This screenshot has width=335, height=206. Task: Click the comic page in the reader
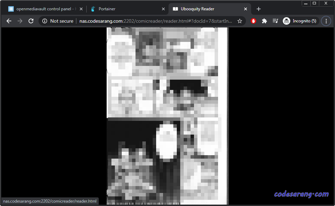167,116
